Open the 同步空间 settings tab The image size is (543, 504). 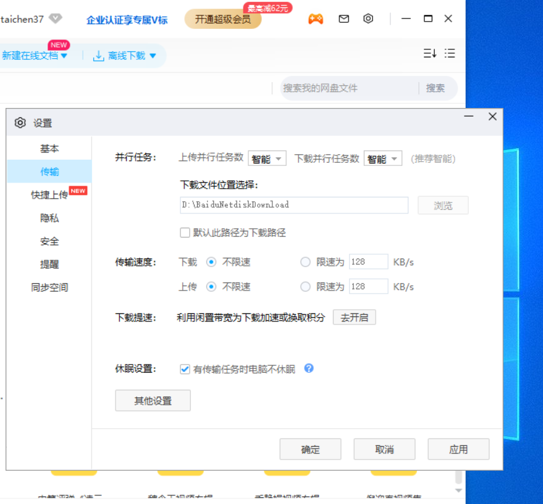(x=49, y=287)
